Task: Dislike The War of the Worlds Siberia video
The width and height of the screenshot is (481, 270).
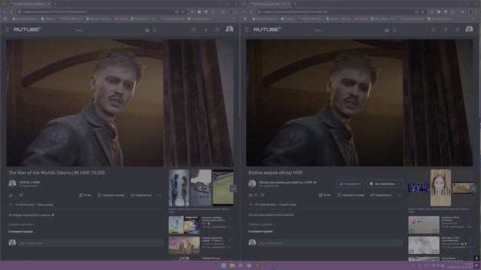Action: point(21,195)
